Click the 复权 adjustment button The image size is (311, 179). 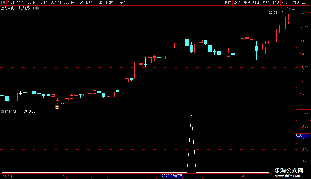pos(228,2)
